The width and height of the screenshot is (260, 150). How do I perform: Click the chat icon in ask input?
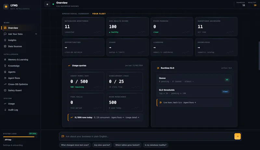[63, 136]
